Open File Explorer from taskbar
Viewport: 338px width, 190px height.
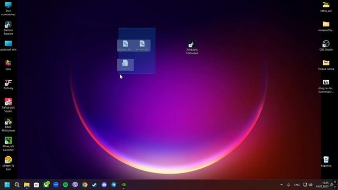click(27, 185)
